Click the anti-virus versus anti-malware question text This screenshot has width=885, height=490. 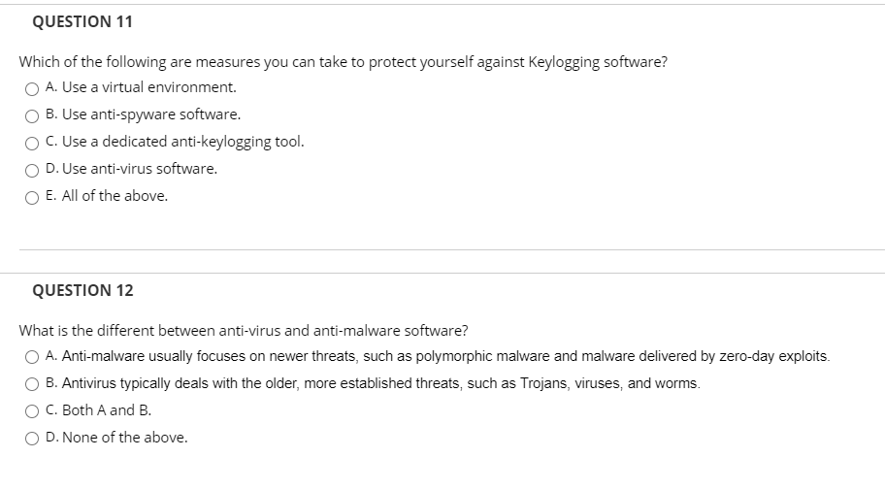[244, 330]
